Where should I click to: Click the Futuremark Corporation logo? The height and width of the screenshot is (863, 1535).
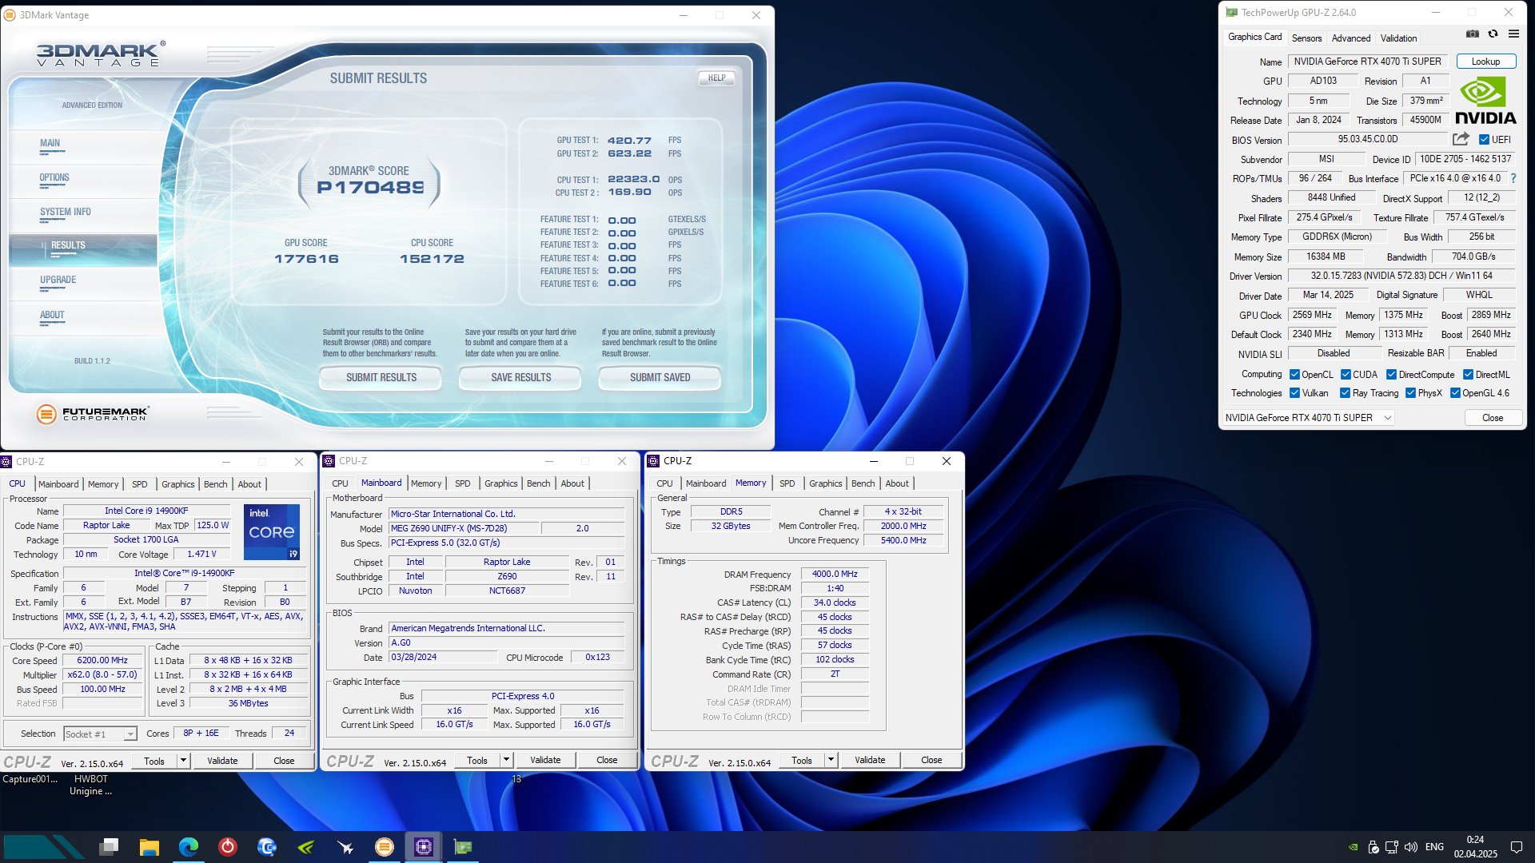point(93,413)
